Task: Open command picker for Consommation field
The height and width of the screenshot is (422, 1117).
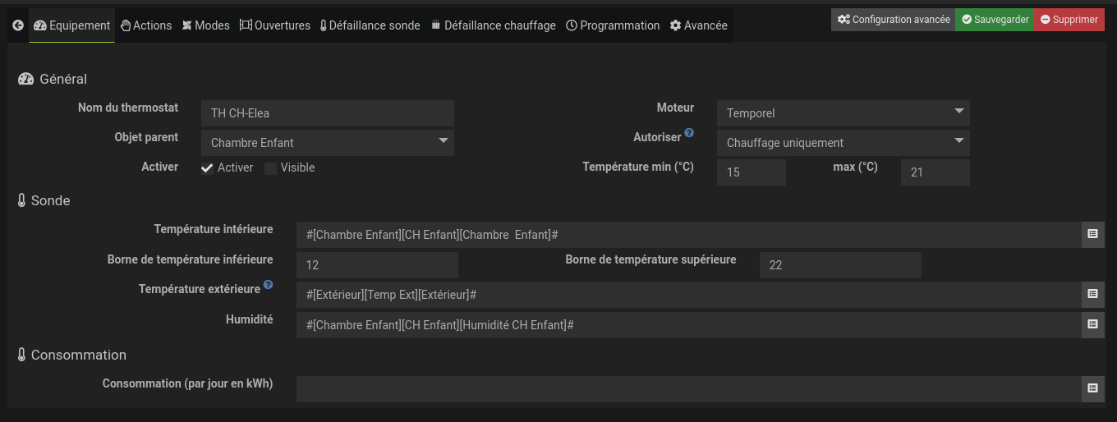Action: tap(1092, 388)
